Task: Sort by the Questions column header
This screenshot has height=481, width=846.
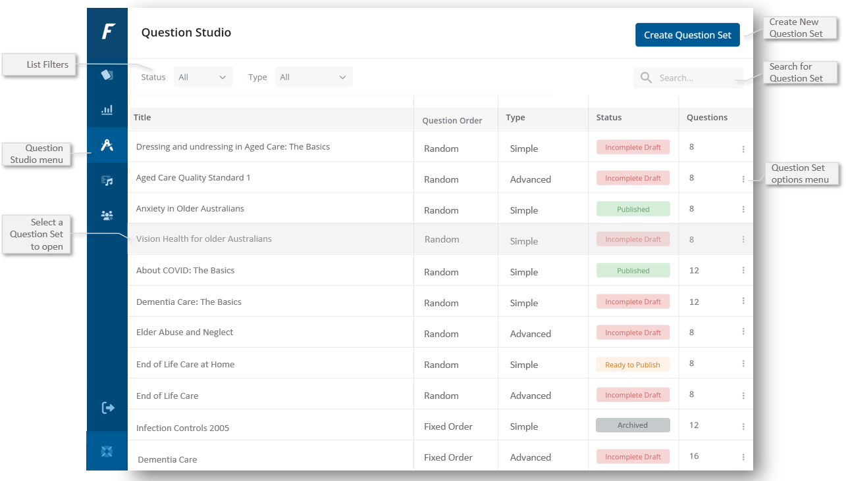Action: point(706,118)
